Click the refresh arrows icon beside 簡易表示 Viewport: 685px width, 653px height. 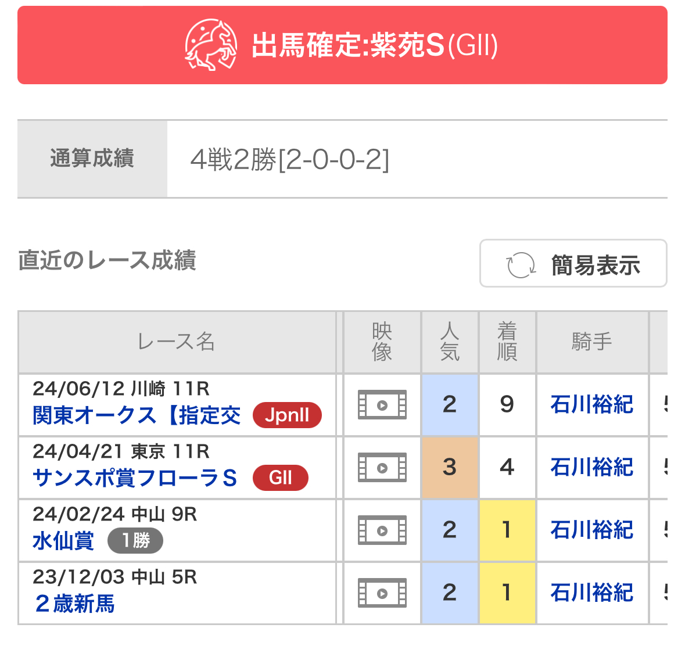pyautogui.click(x=521, y=265)
